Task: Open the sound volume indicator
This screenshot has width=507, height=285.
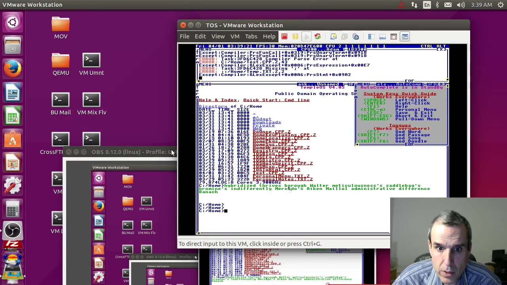Action: (461, 5)
